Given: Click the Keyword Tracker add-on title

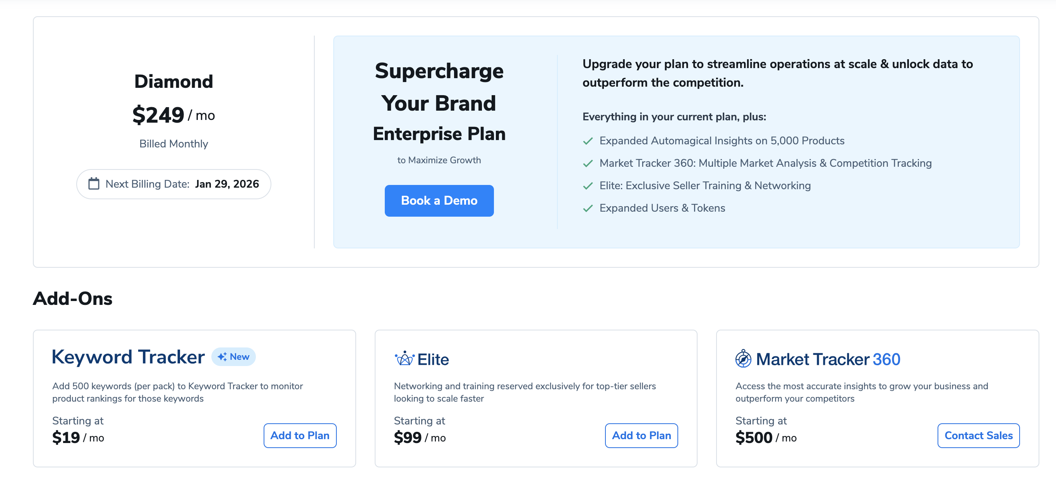Looking at the screenshot, I should pyautogui.click(x=128, y=357).
